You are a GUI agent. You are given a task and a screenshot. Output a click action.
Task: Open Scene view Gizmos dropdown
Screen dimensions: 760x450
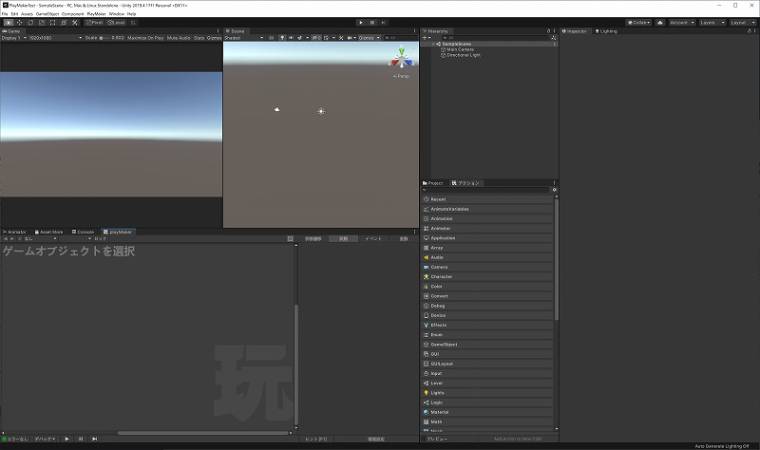(370, 38)
